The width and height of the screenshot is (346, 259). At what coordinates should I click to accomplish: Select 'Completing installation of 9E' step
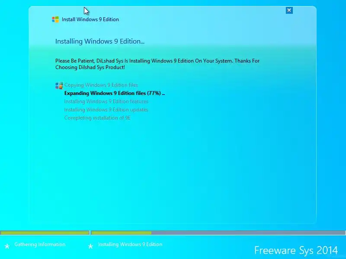click(x=97, y=118)
